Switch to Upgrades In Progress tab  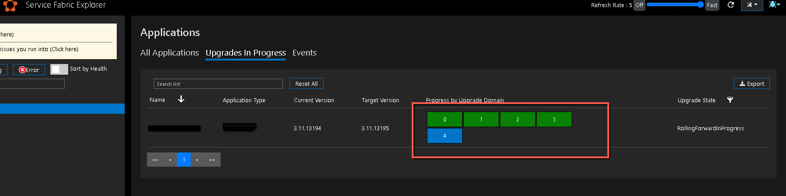[246, 52]
